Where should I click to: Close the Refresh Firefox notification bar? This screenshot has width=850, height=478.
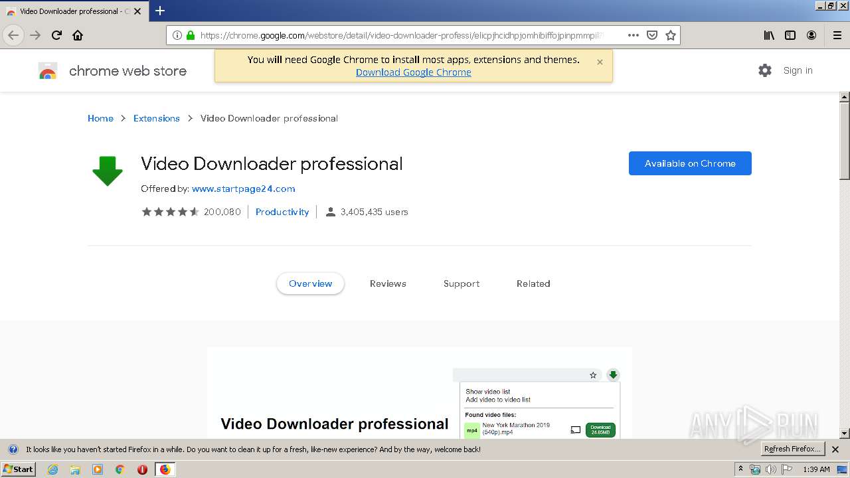(x=835, y=449)
